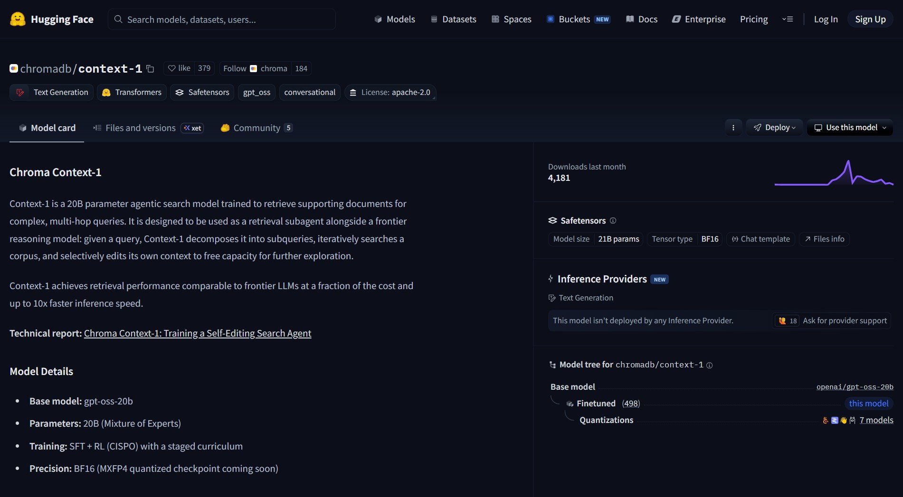
Task: Open the expanded navigation menu icon
Action: pyautogui.click(x=787, y=19)
